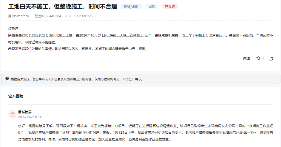Click the paragraph starting 希望领导能帮忙处理

coord(78,49)
